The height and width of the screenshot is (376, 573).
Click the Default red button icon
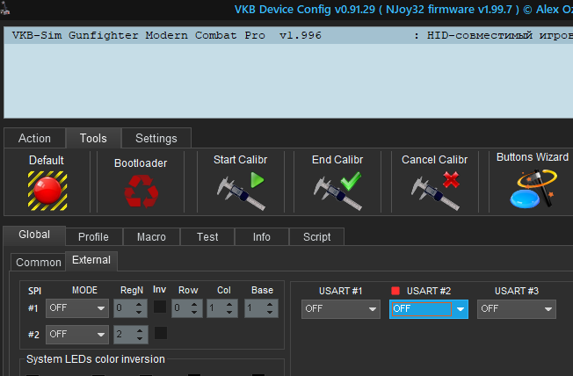(x=47, y=189)
